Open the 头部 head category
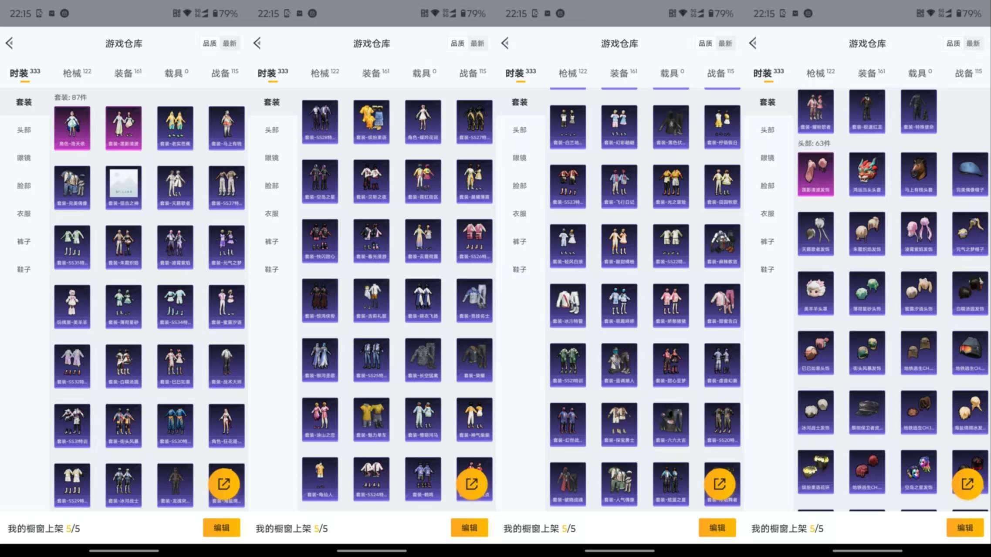Viewport: 991px width, 557px height. 22,129
